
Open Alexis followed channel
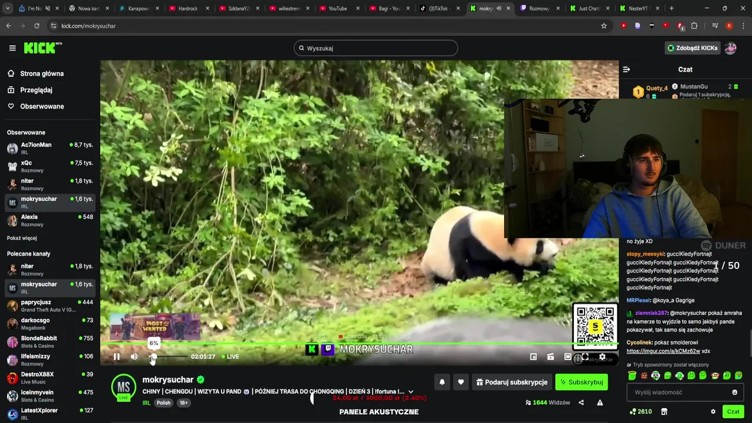50,220
